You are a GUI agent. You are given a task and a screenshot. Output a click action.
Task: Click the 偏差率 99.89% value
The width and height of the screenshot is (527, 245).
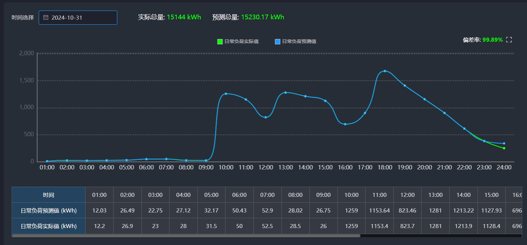[492, 40]
